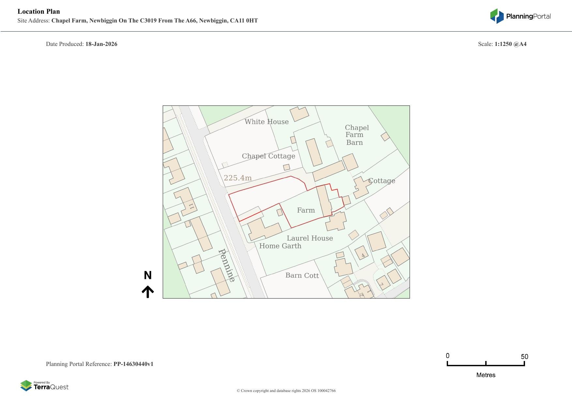Click the Planning Portal reference PP-14630440v1
This screenshot has width=572, height=404.
[133, 364]
